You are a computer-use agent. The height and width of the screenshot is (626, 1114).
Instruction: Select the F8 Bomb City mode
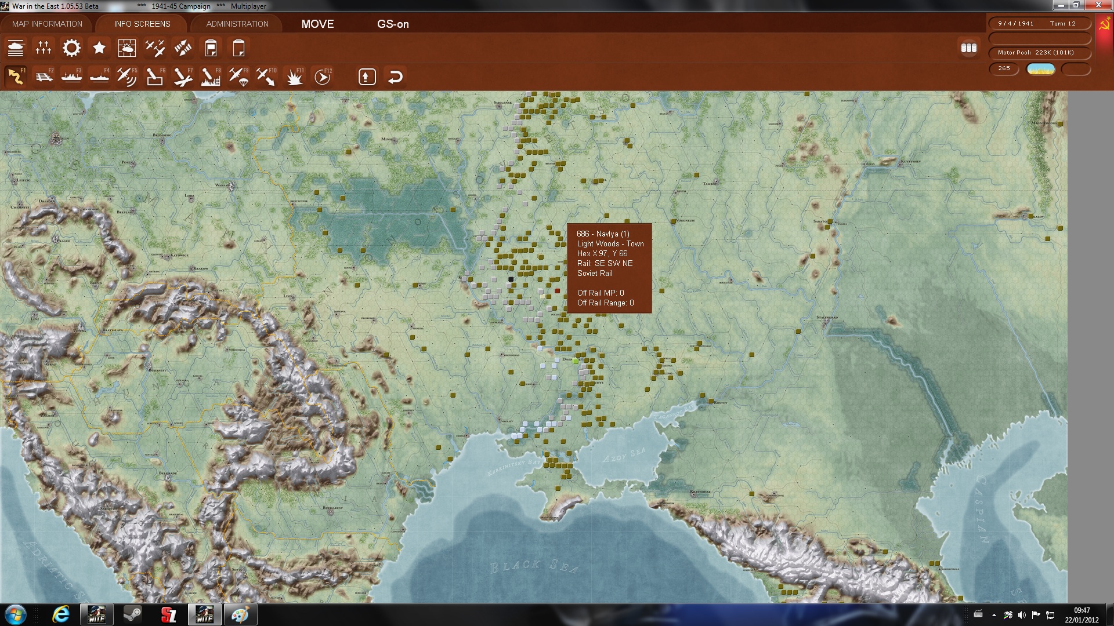point(211,77)
